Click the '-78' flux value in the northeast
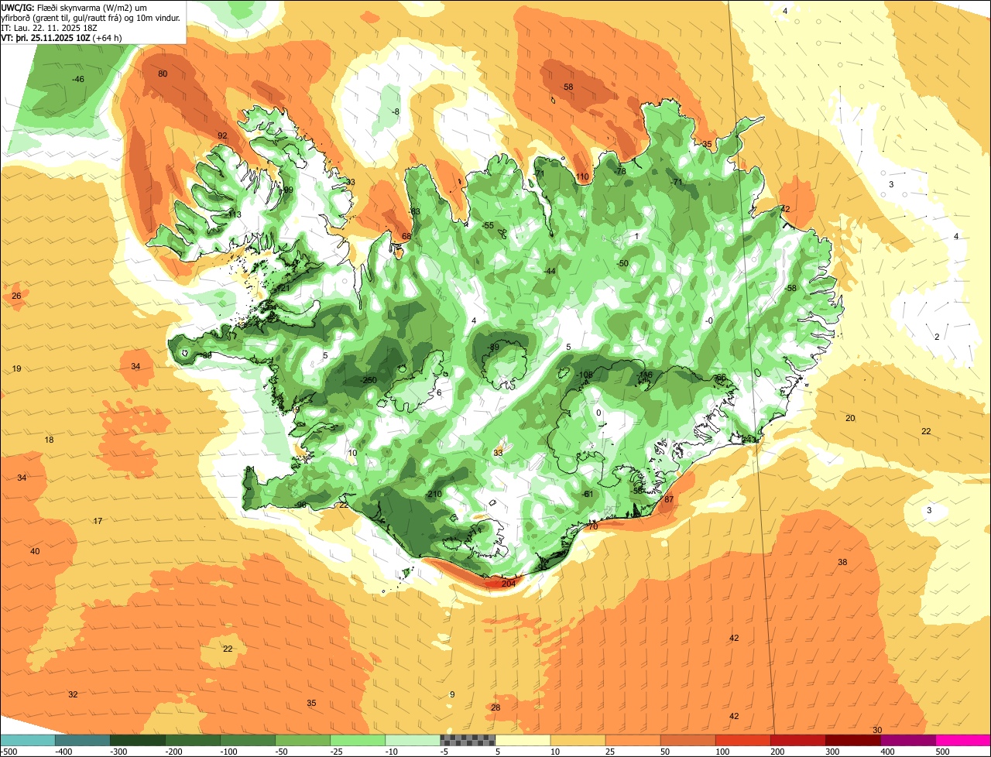Image resolution: width=991 pixels, height=757 pixels. [x=619, y=171]
